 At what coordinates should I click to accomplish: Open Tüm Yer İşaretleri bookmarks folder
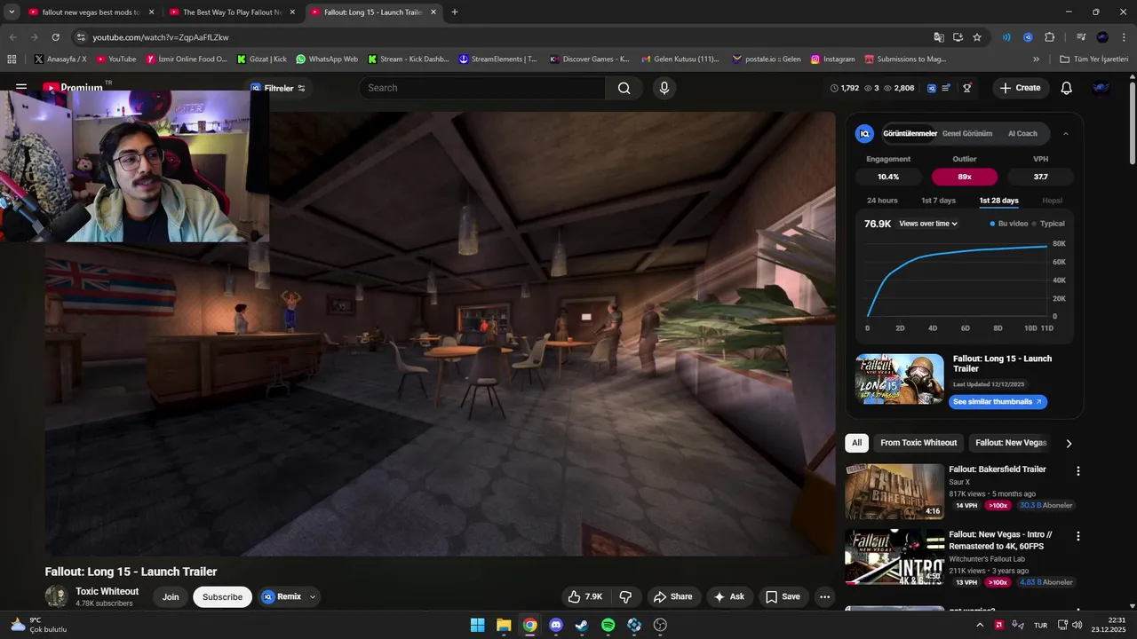click(1093, 59)
